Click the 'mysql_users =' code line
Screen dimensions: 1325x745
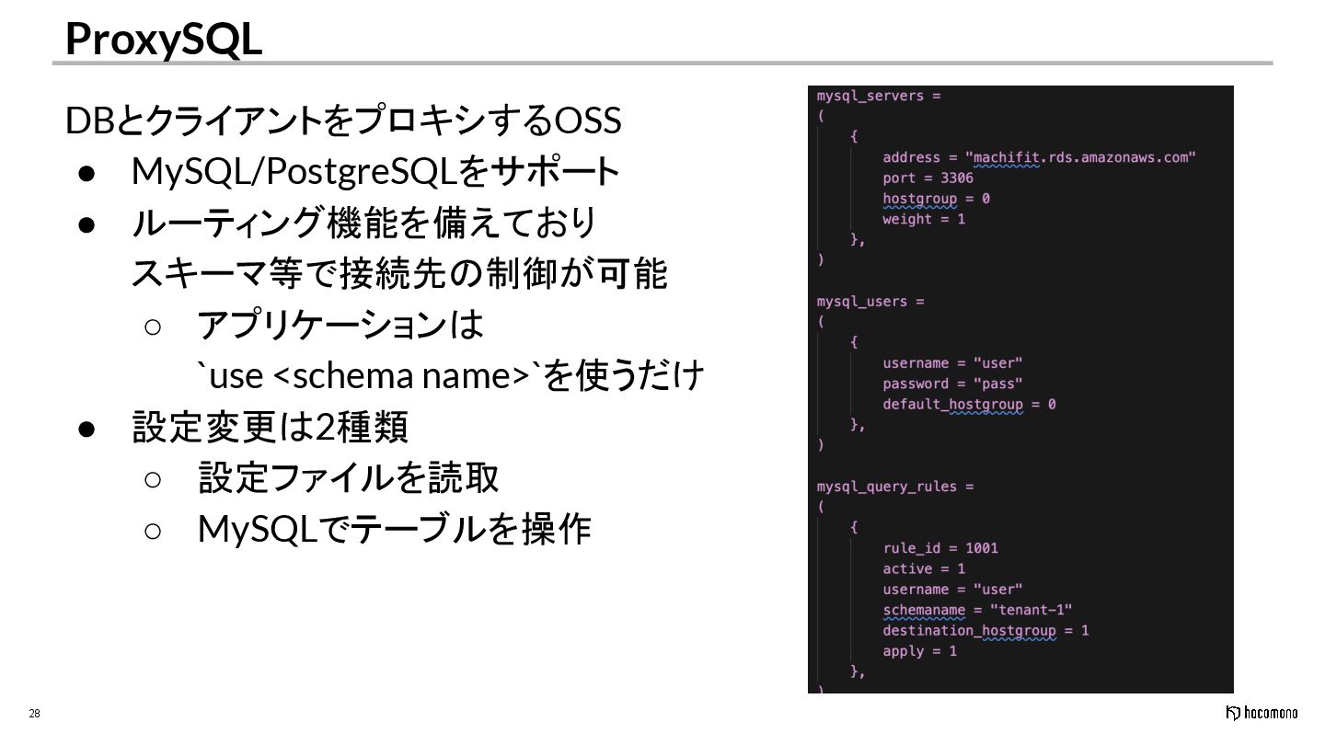(870, 302)
